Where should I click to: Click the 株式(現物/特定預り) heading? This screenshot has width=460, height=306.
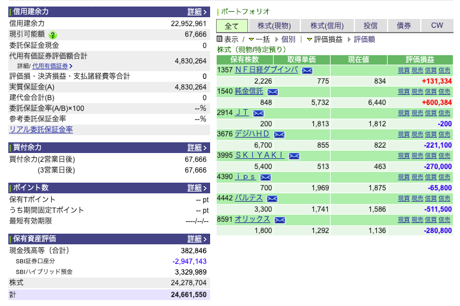[252, 50]
